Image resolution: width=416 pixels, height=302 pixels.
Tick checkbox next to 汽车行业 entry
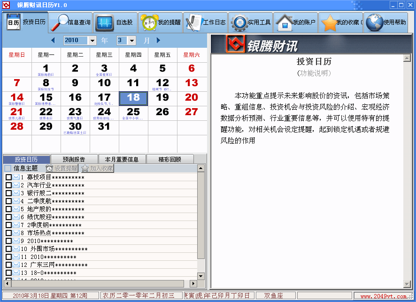point(8,185)
